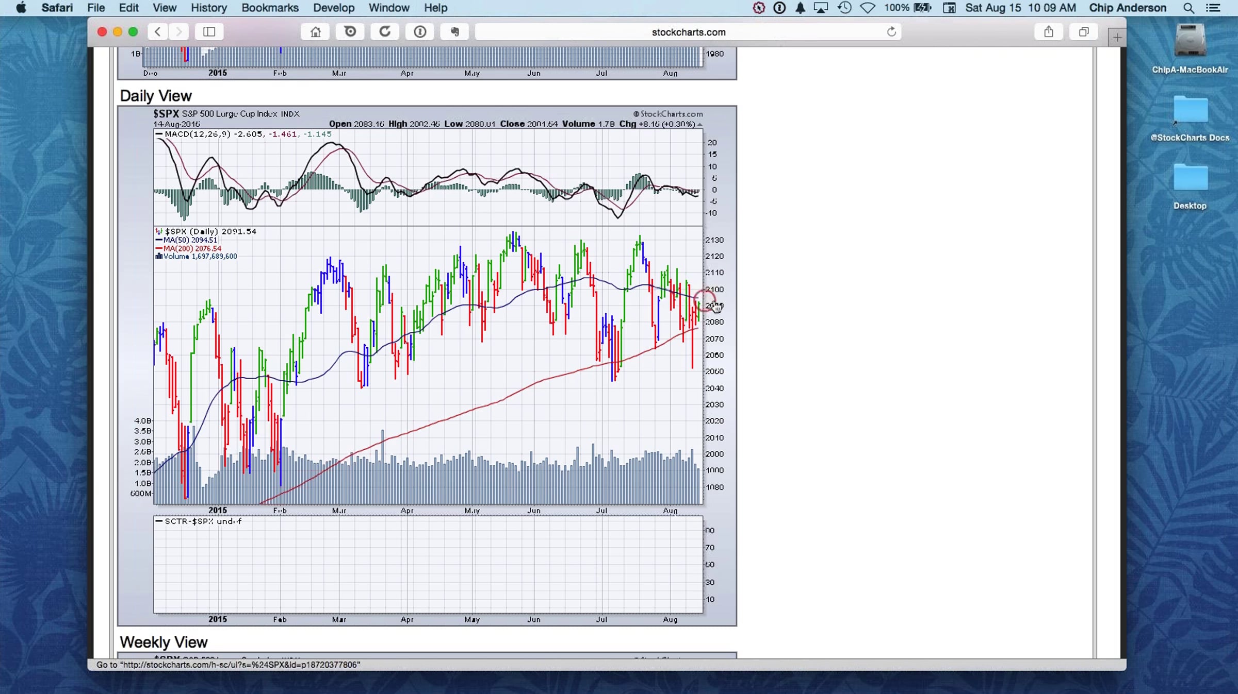Click the small triangle after the Chg value
Viewport: 1238px width, 694px height.
pos(700,125)
